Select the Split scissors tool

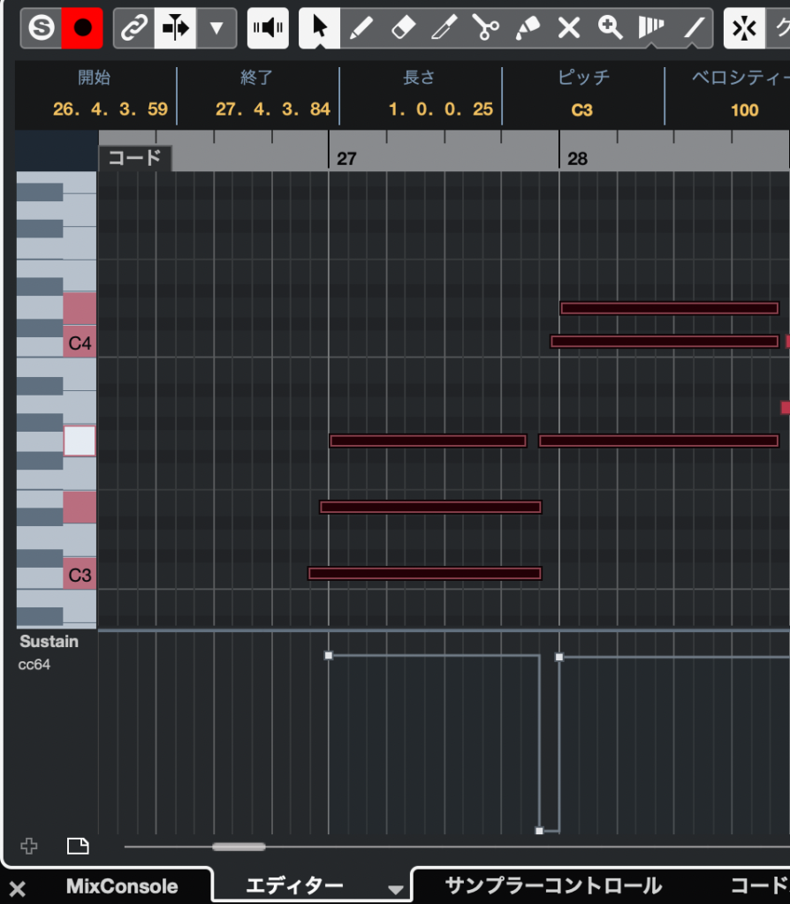485,28
